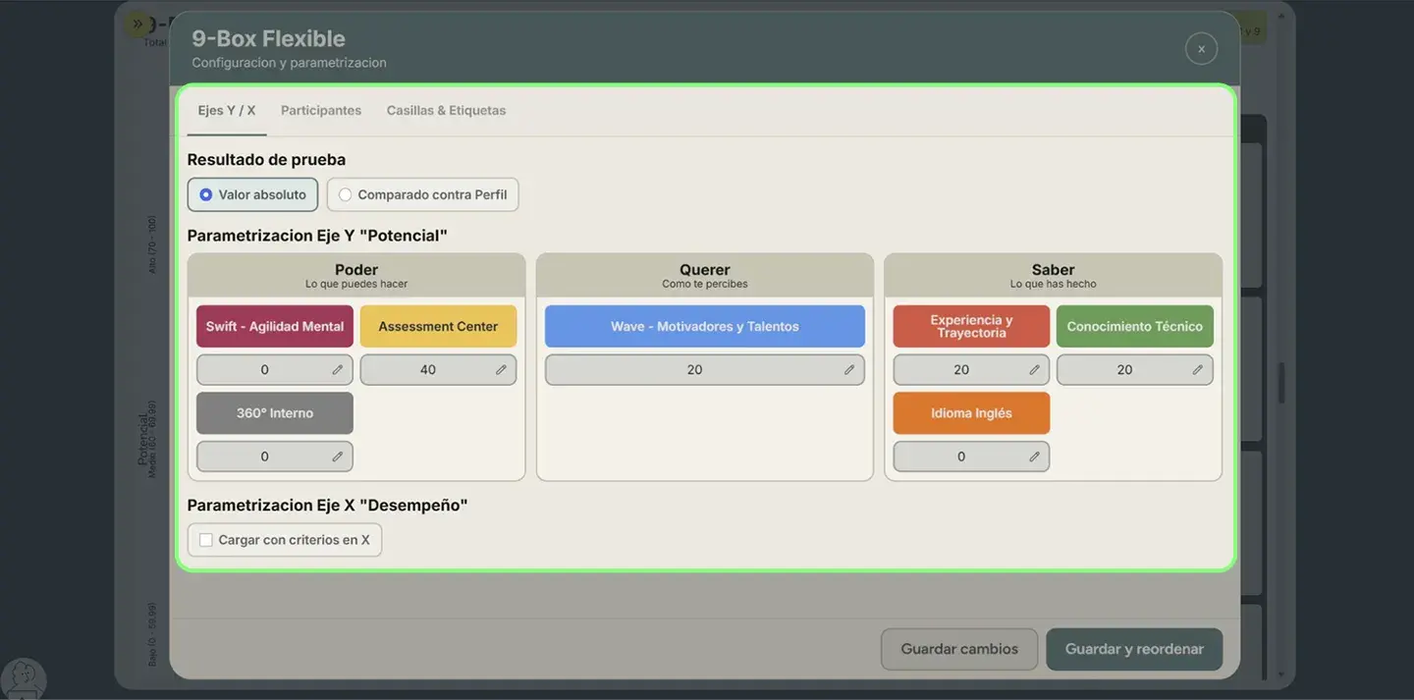Click Parametrizacion Eje Y "Potencial" heading

tap(317, 236)
